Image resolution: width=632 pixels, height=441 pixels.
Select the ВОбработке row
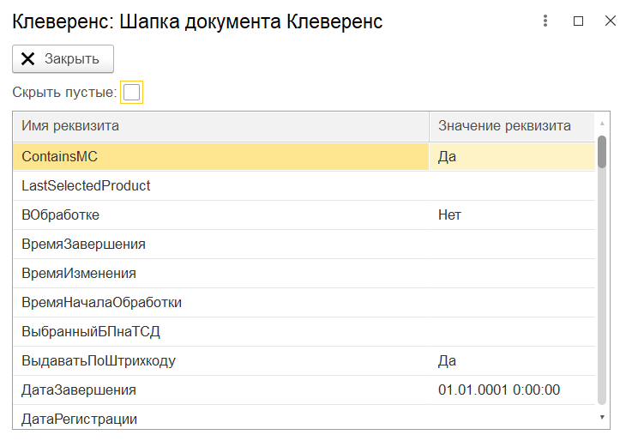pos(304,214)
